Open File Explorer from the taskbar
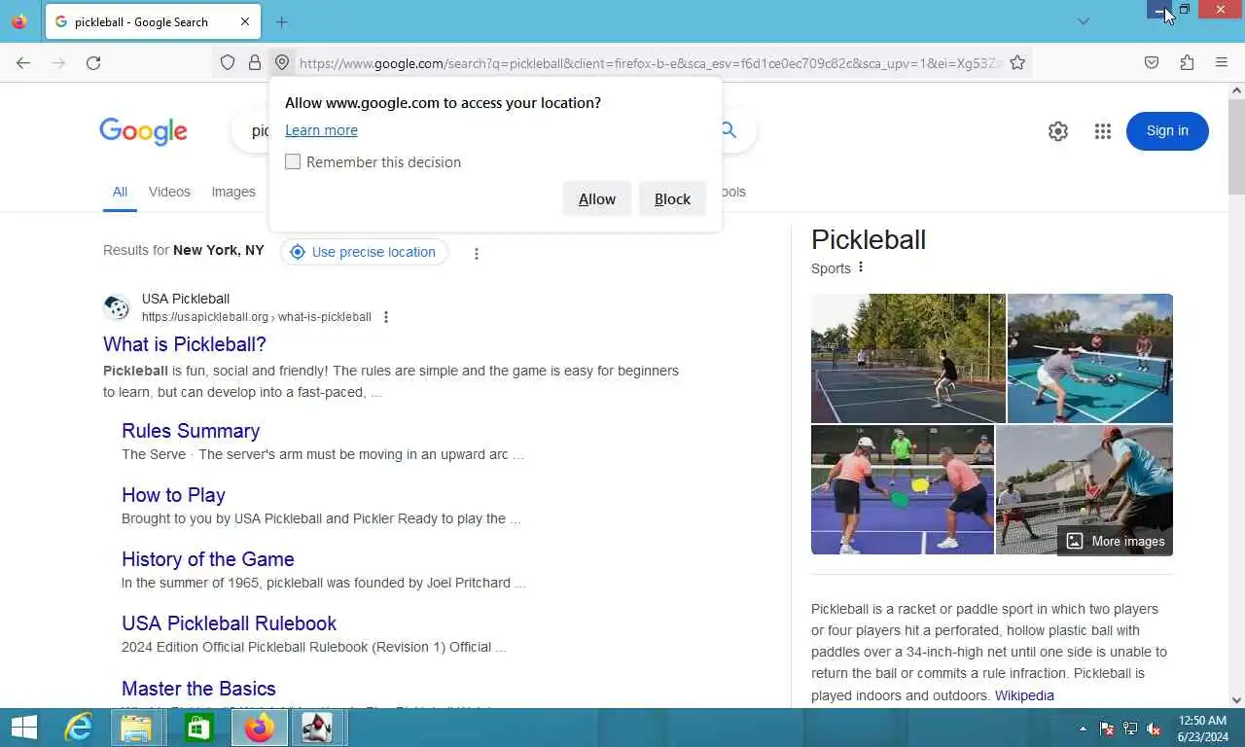 coord(136,728)
